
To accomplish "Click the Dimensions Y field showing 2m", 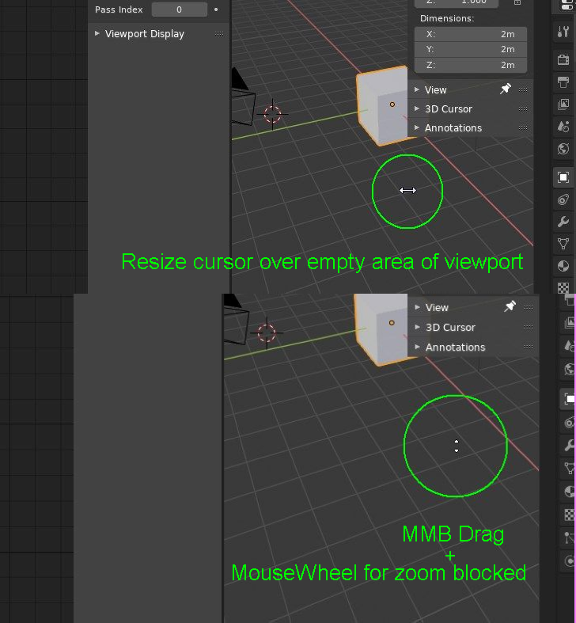I will [471, 49].
